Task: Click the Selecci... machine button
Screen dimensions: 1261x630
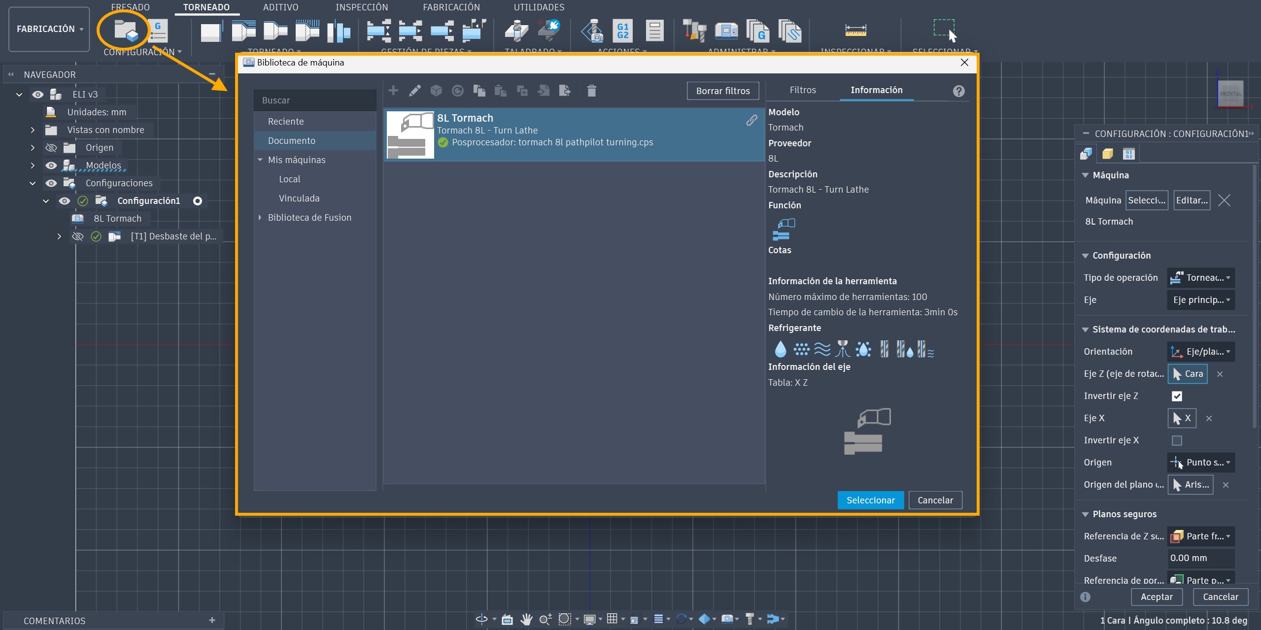Action: 1147,200
